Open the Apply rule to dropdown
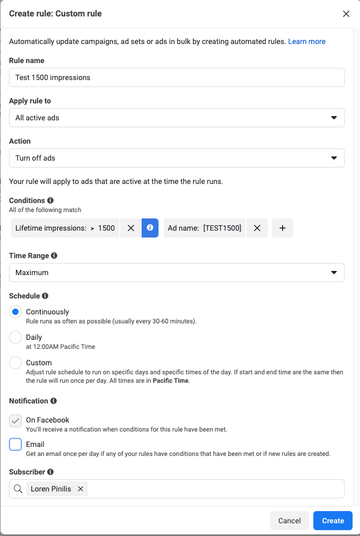This screenshot has height=536, width=360. click(x=177, y=118)
